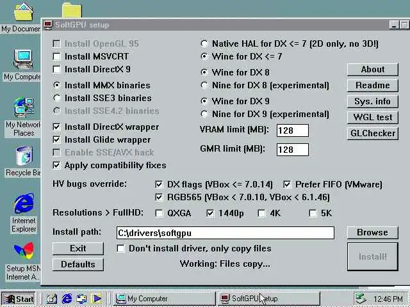Screen dimensions: 410x307
Task: Click the SoftGPU setup title bar icon
Action: [x=49, y=25]
